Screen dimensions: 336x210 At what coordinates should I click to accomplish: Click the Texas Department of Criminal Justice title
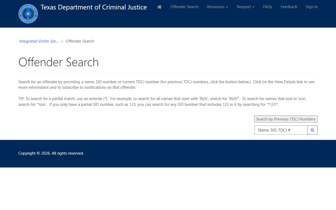94,7
